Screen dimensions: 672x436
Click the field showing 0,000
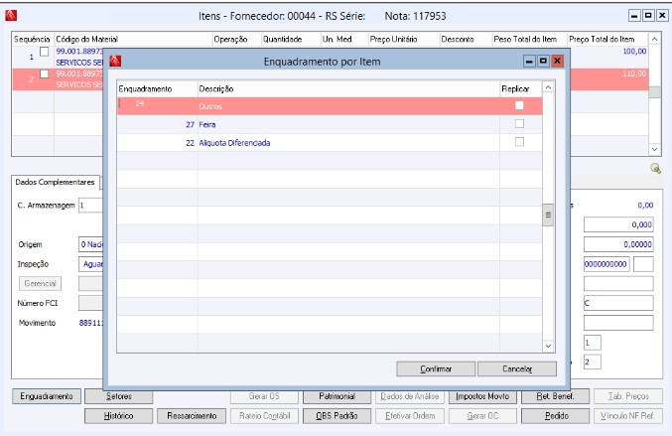coord(618,224)
